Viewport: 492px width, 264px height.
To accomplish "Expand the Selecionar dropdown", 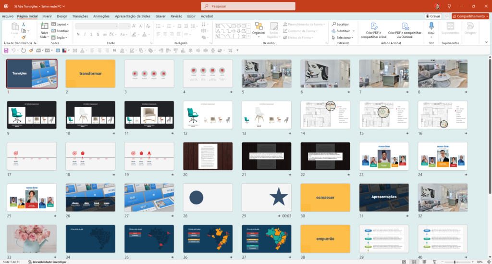I will tap(343, 38).
